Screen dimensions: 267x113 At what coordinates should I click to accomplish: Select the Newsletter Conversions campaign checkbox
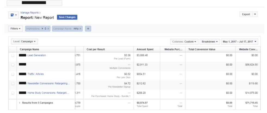[13, 84]
